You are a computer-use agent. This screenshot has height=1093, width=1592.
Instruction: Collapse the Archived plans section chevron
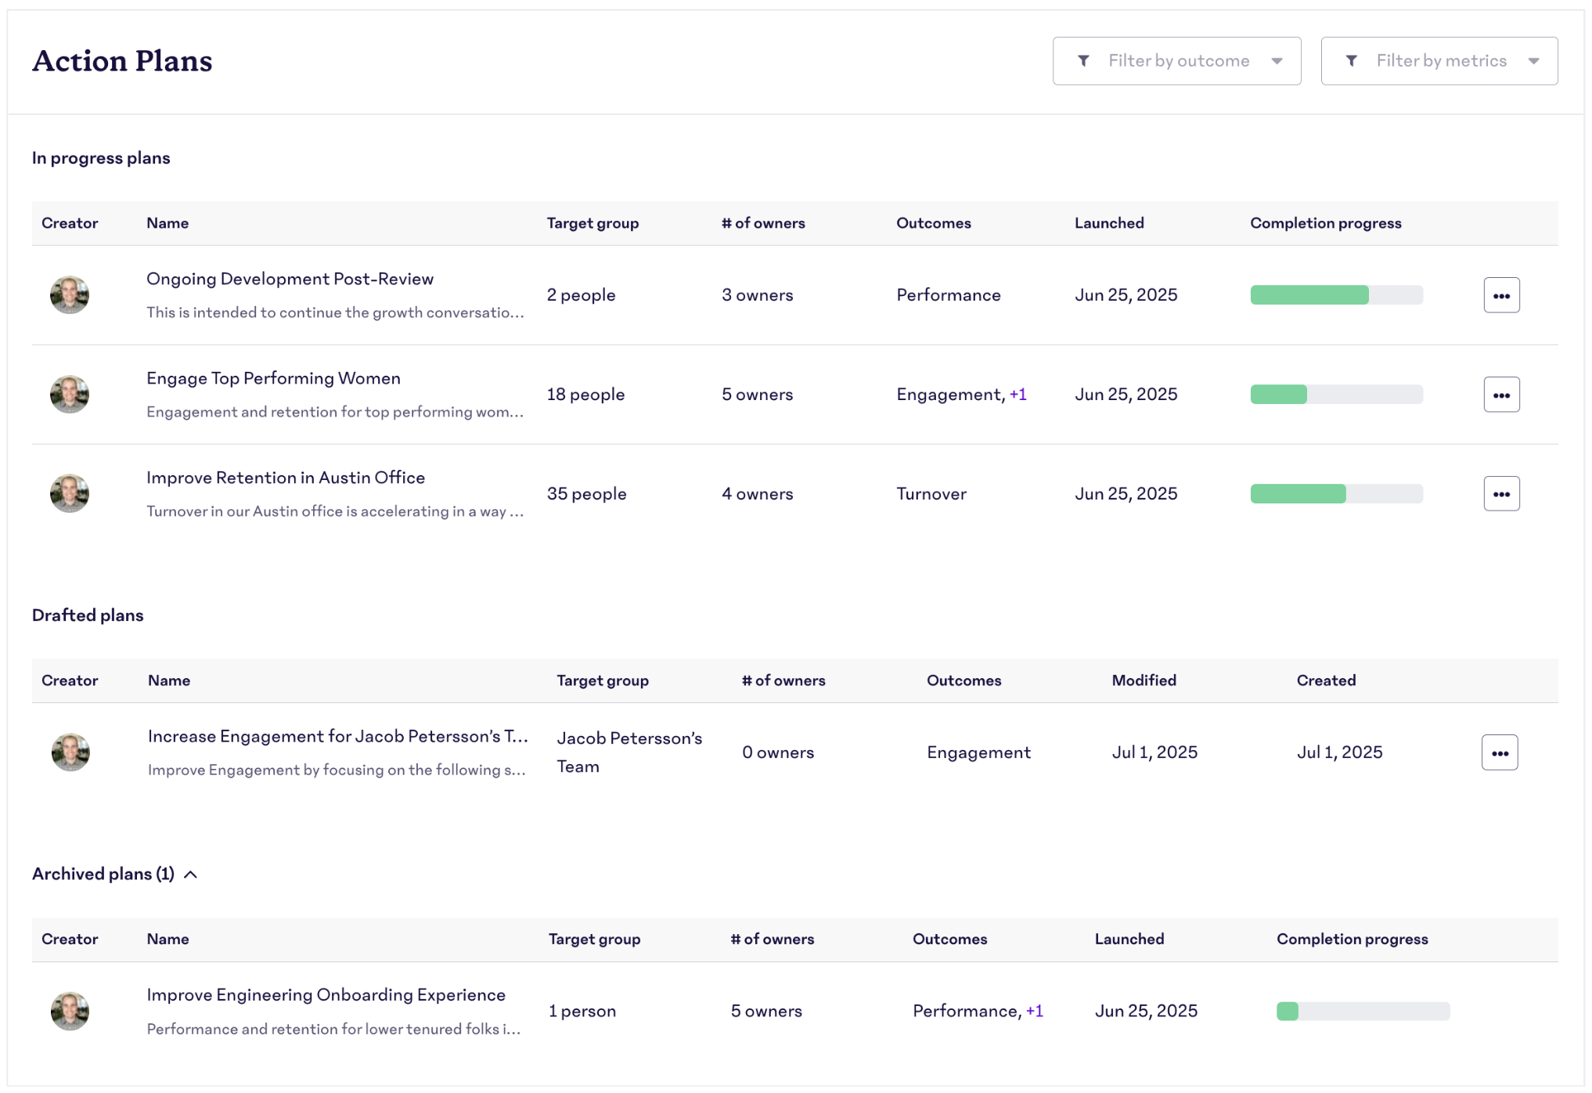click(190, 875)
